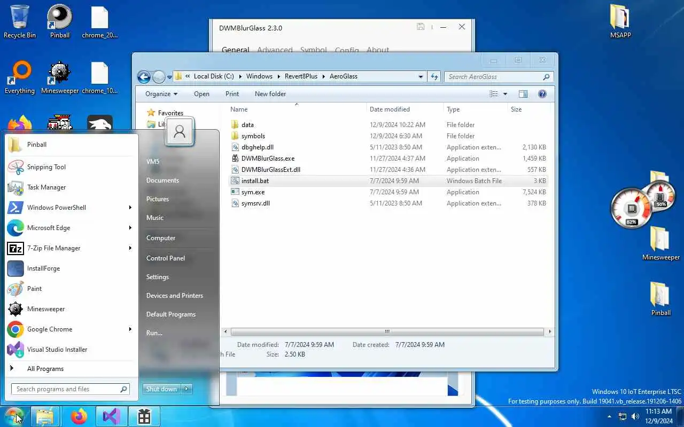Open Visual Studio from the taskbar
This screenshot has height=427, width=684.
click(x=112, y=416)
